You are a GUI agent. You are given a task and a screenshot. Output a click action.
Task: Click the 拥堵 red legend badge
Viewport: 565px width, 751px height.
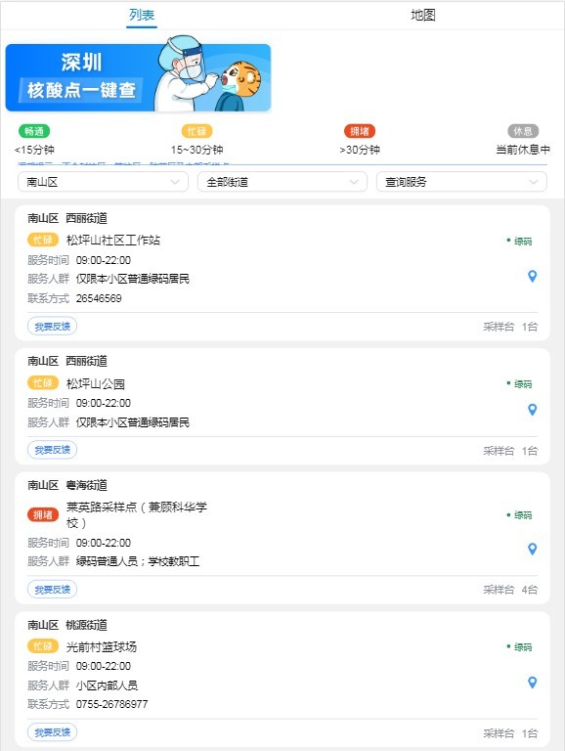click(x=360, y=131)
